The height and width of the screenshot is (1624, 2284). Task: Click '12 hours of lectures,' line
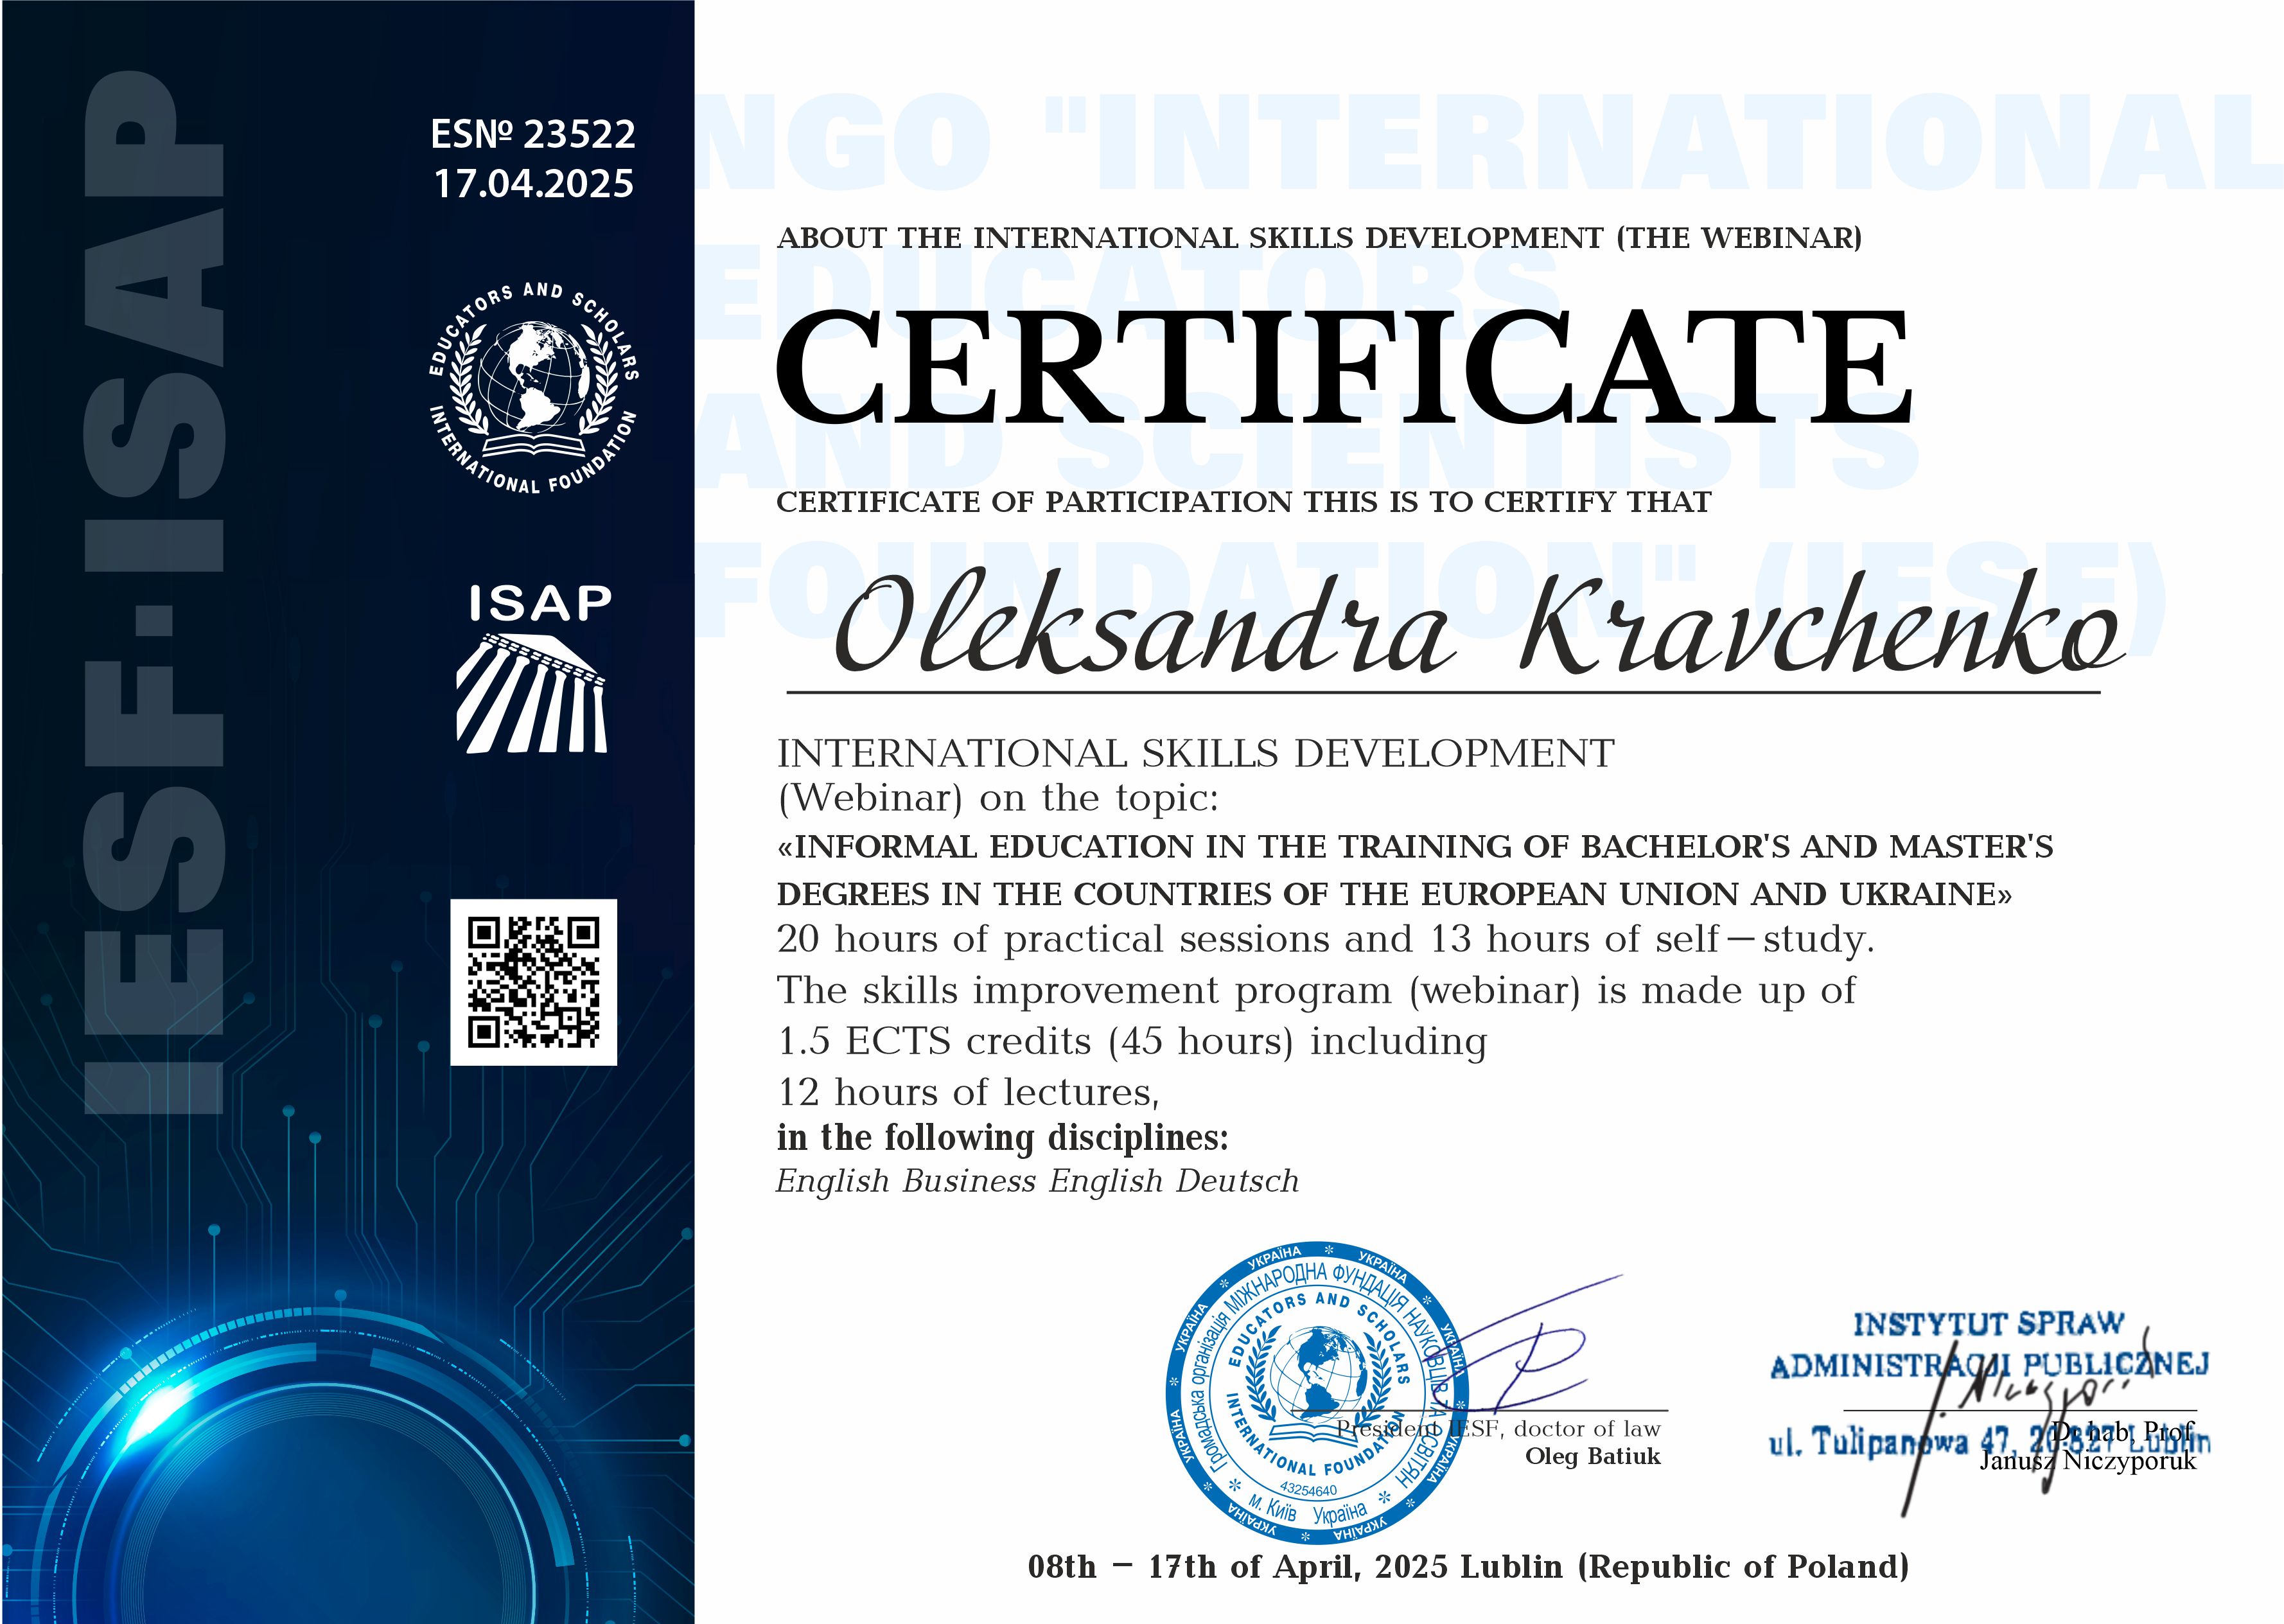(x=969, y=1092)
